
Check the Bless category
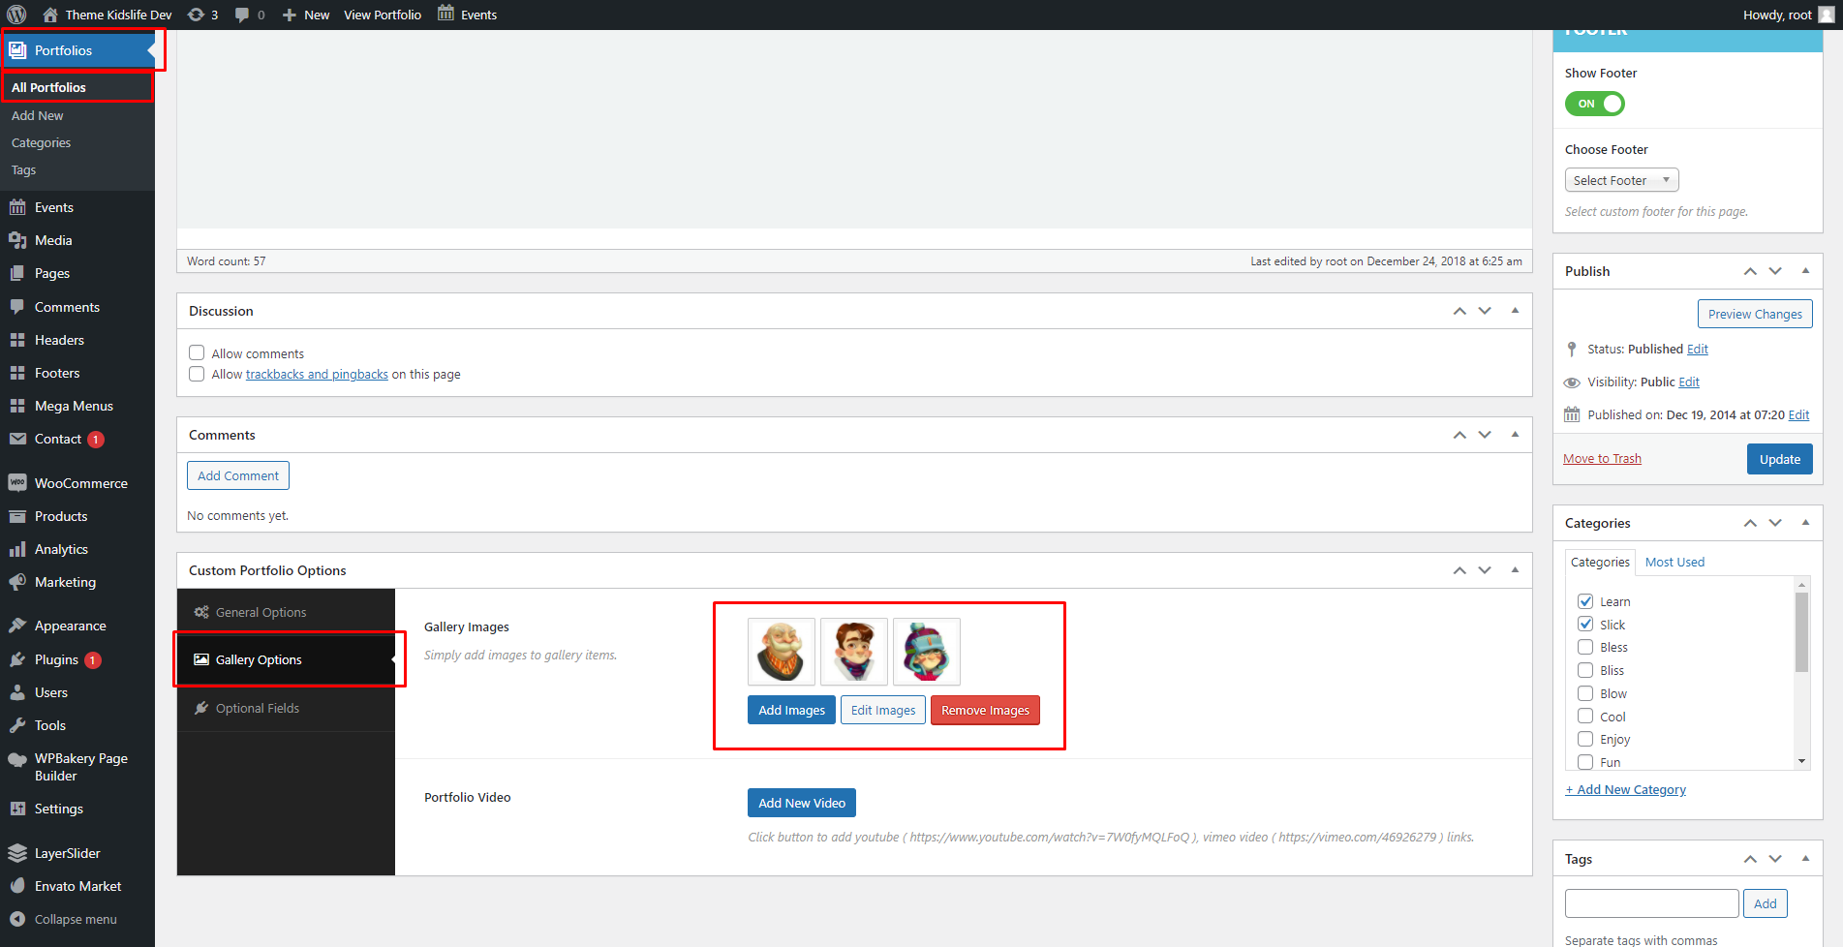1585,647
